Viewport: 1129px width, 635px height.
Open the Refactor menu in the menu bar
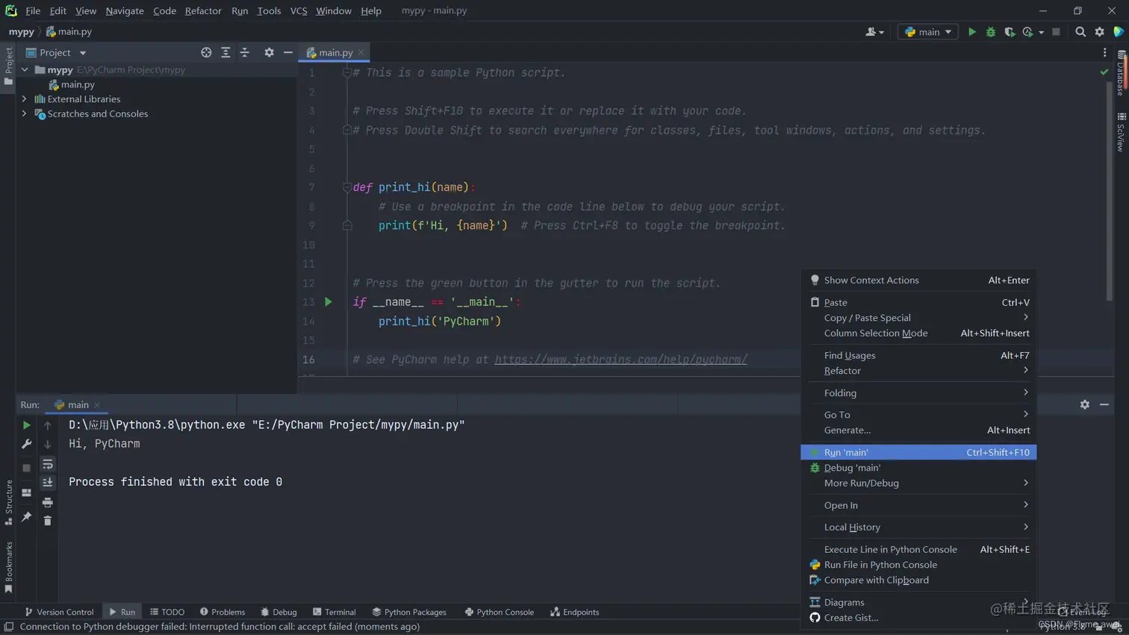coord(203,10)
